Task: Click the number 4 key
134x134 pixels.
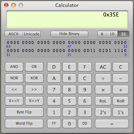Action: (54, 101)
